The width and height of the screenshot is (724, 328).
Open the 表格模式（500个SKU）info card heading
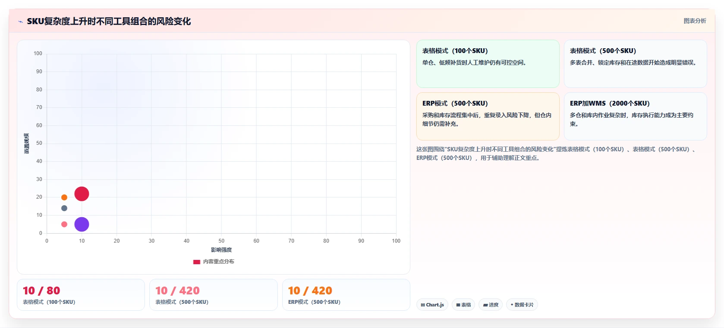(x=603, y=51)
